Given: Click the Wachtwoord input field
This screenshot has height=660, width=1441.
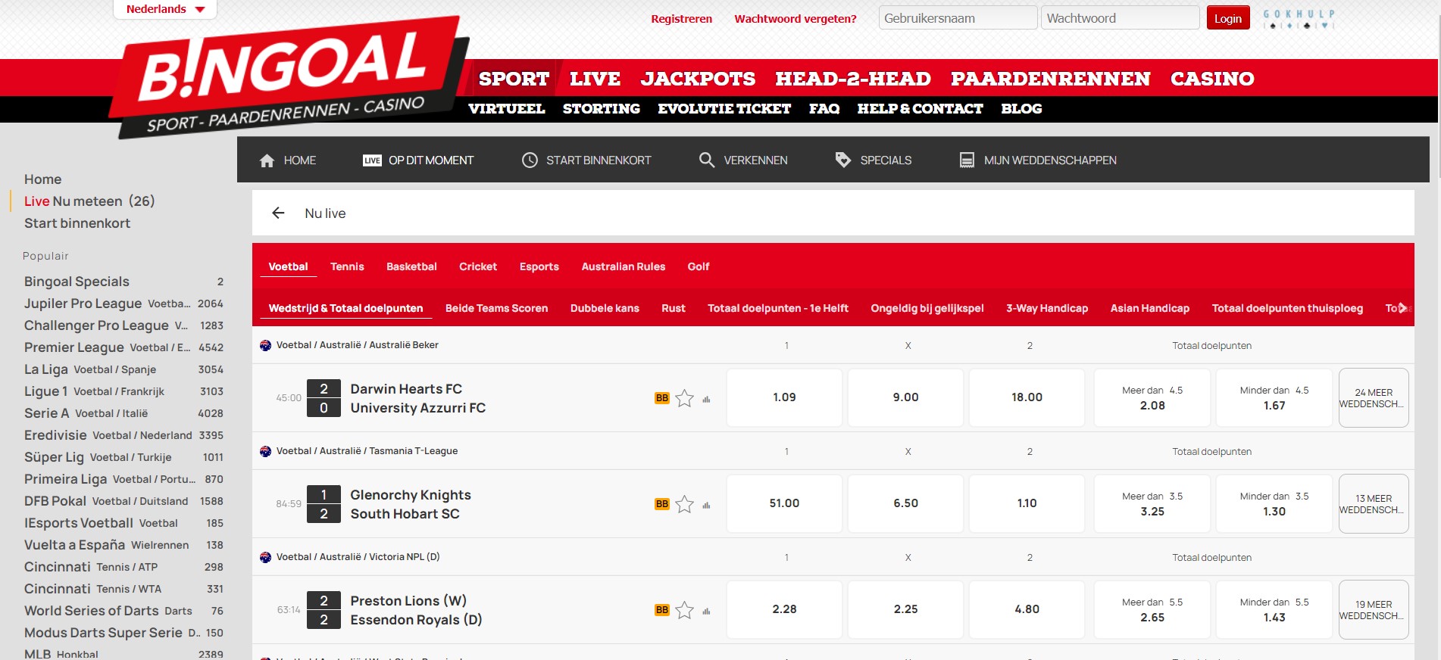Looking at the screenshot, I should pyautogui.click(x=1120, y=18).
